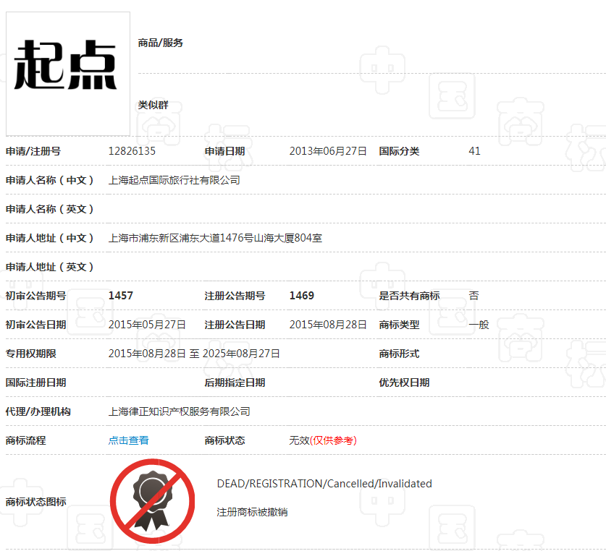
Task: Click the 注册商标被撤销 status description
Action: tap(252, 512)
